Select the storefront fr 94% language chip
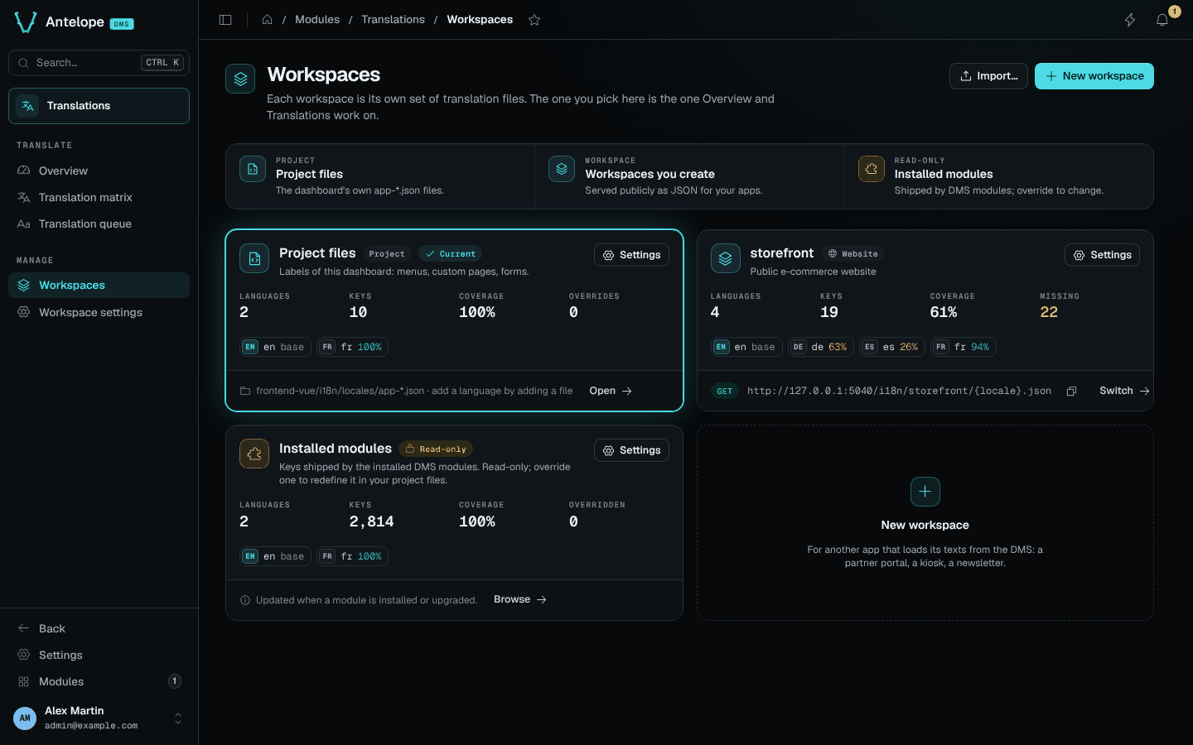The width and height of the screenshot is (1193, 745). click(963, 347)
